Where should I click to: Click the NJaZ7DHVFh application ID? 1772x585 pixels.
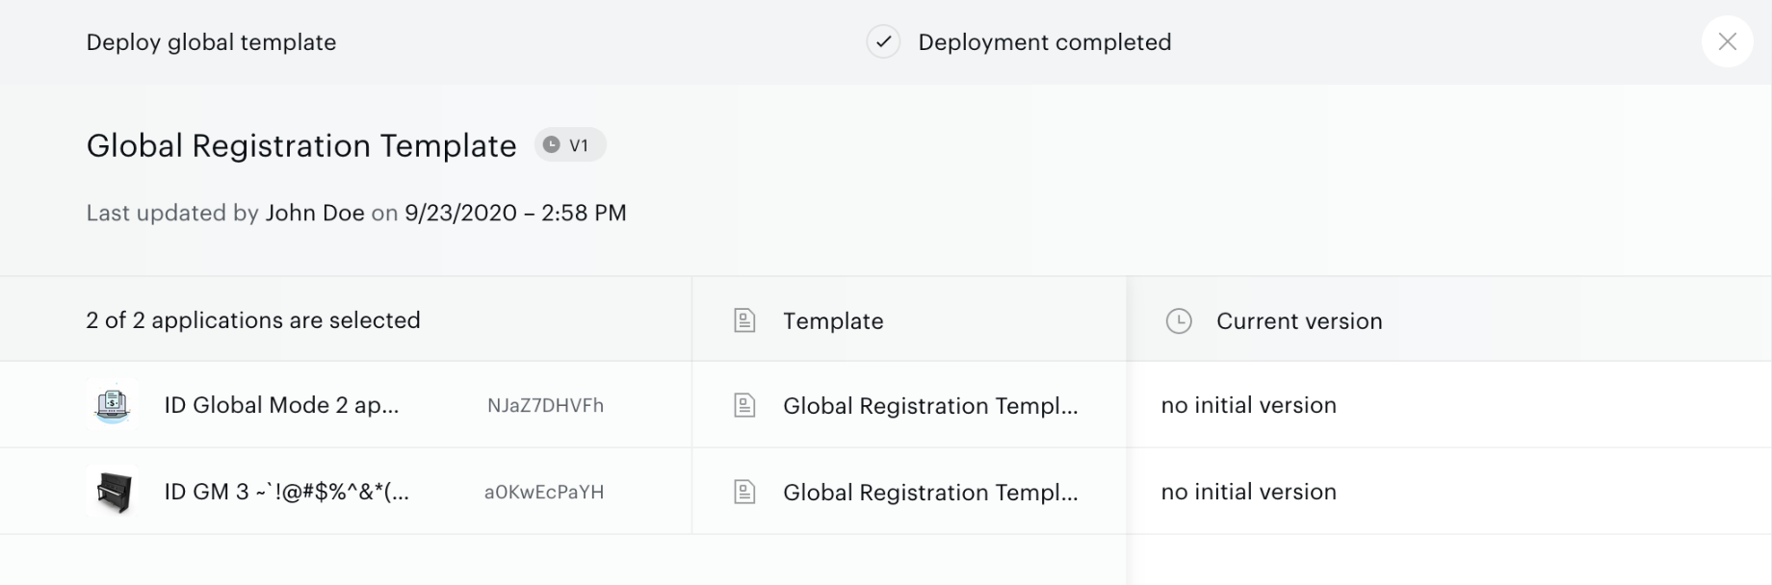coord(545,405)
